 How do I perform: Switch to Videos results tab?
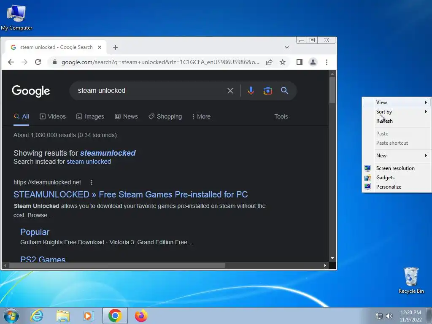pos(53,116)
